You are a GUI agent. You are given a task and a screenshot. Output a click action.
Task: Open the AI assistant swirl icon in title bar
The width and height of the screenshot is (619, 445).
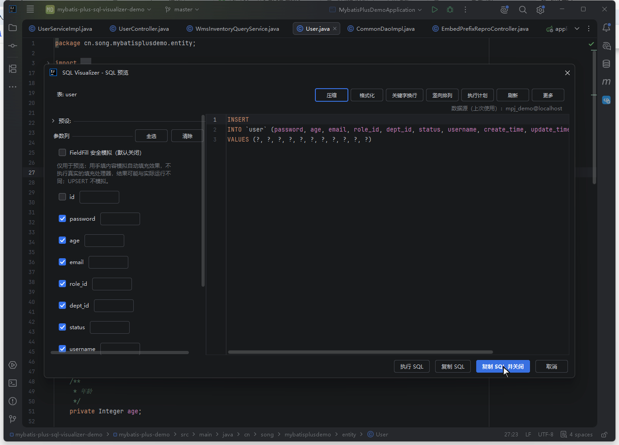tap(504, 10)
